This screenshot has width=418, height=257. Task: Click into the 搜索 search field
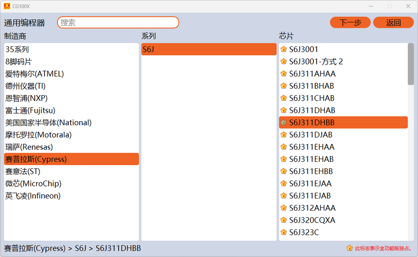point(118,22)
